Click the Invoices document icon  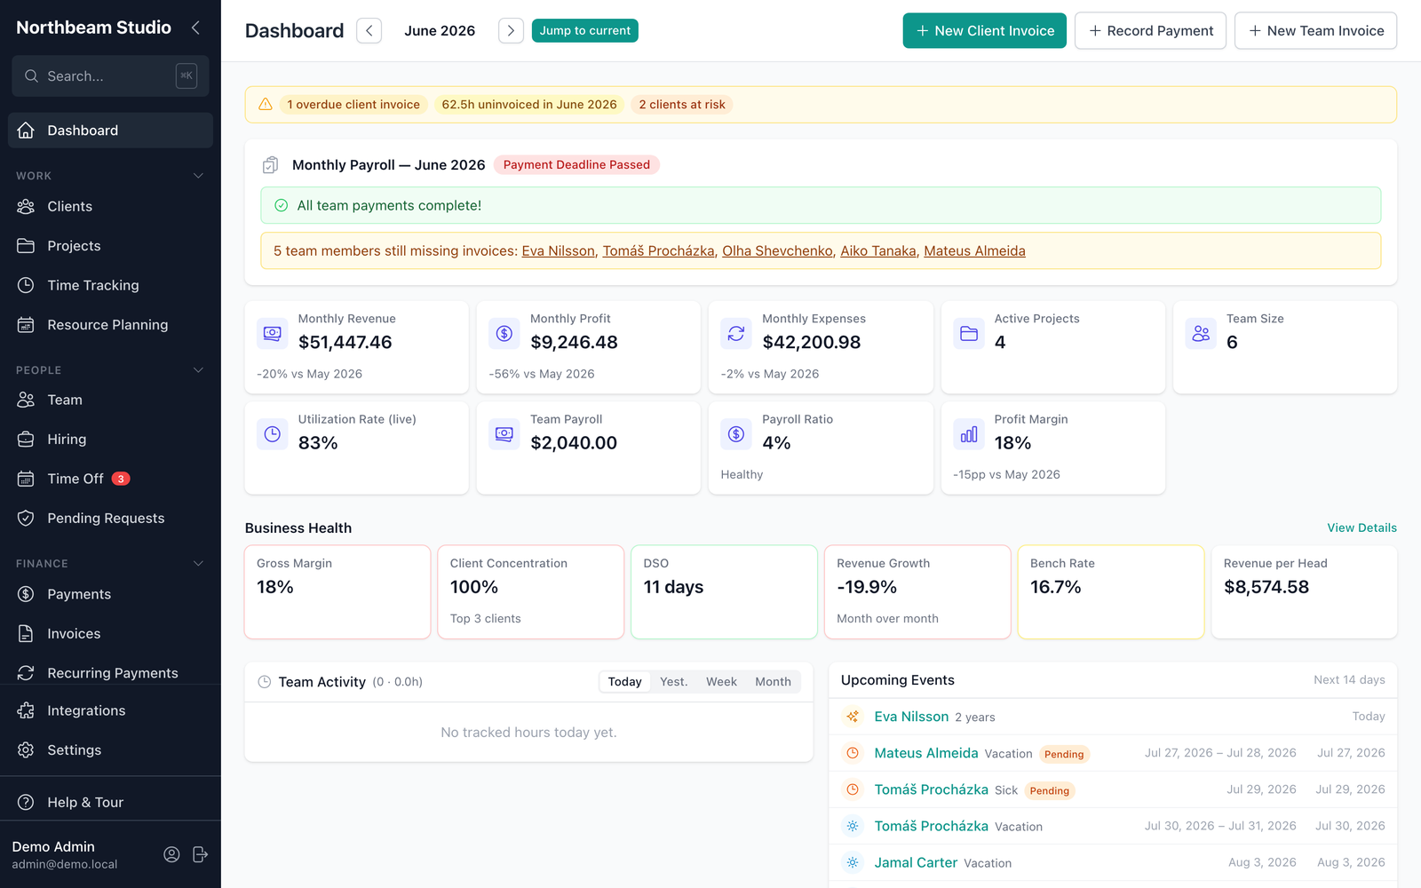click(26, 634)
